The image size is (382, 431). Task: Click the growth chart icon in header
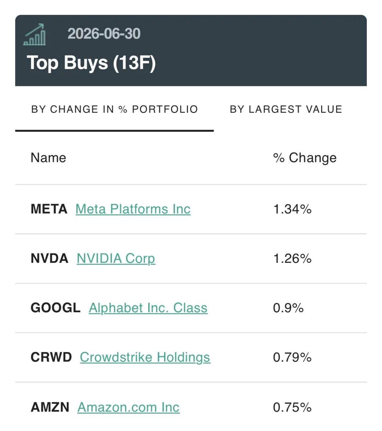[x=34, y=34]
